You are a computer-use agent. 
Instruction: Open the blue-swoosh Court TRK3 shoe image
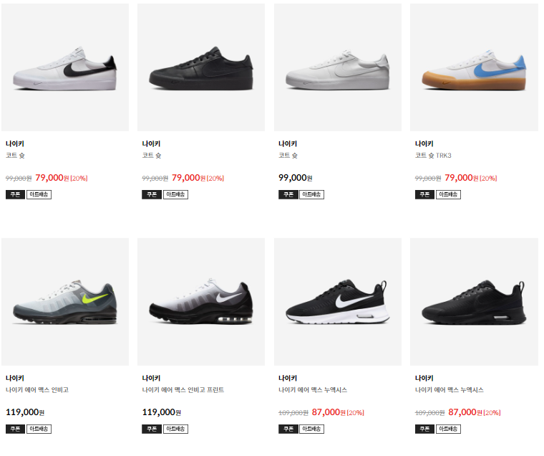pyautogui.click(x=474, y=67)
